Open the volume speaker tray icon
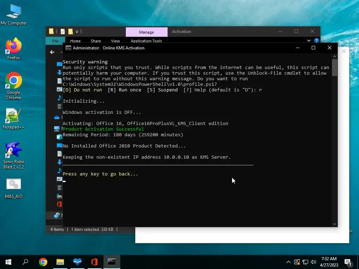 (x=313, y=262)
